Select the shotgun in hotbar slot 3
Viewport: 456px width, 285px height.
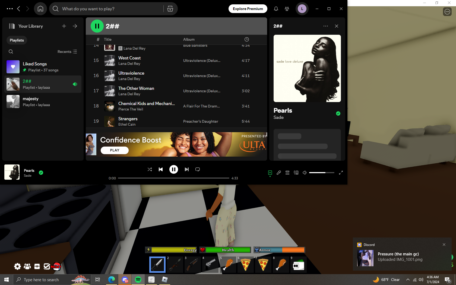tap(193, 264)
